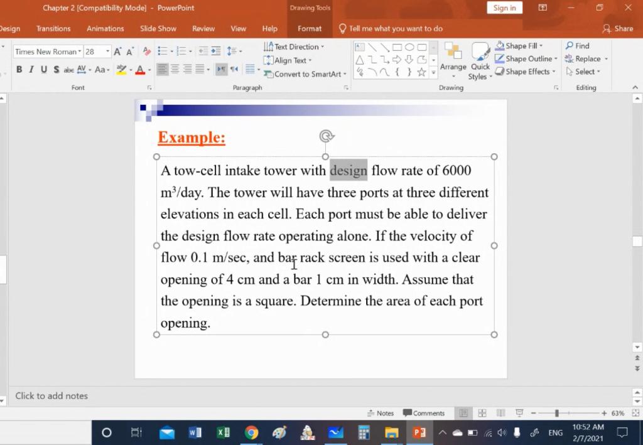This screenshot has width=643, height=445.
Task: Expand the shapes gallery
Action: point(433,72)
